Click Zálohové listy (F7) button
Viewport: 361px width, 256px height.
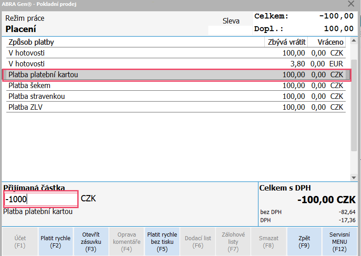pyautogui.click(x=233, y=242)
